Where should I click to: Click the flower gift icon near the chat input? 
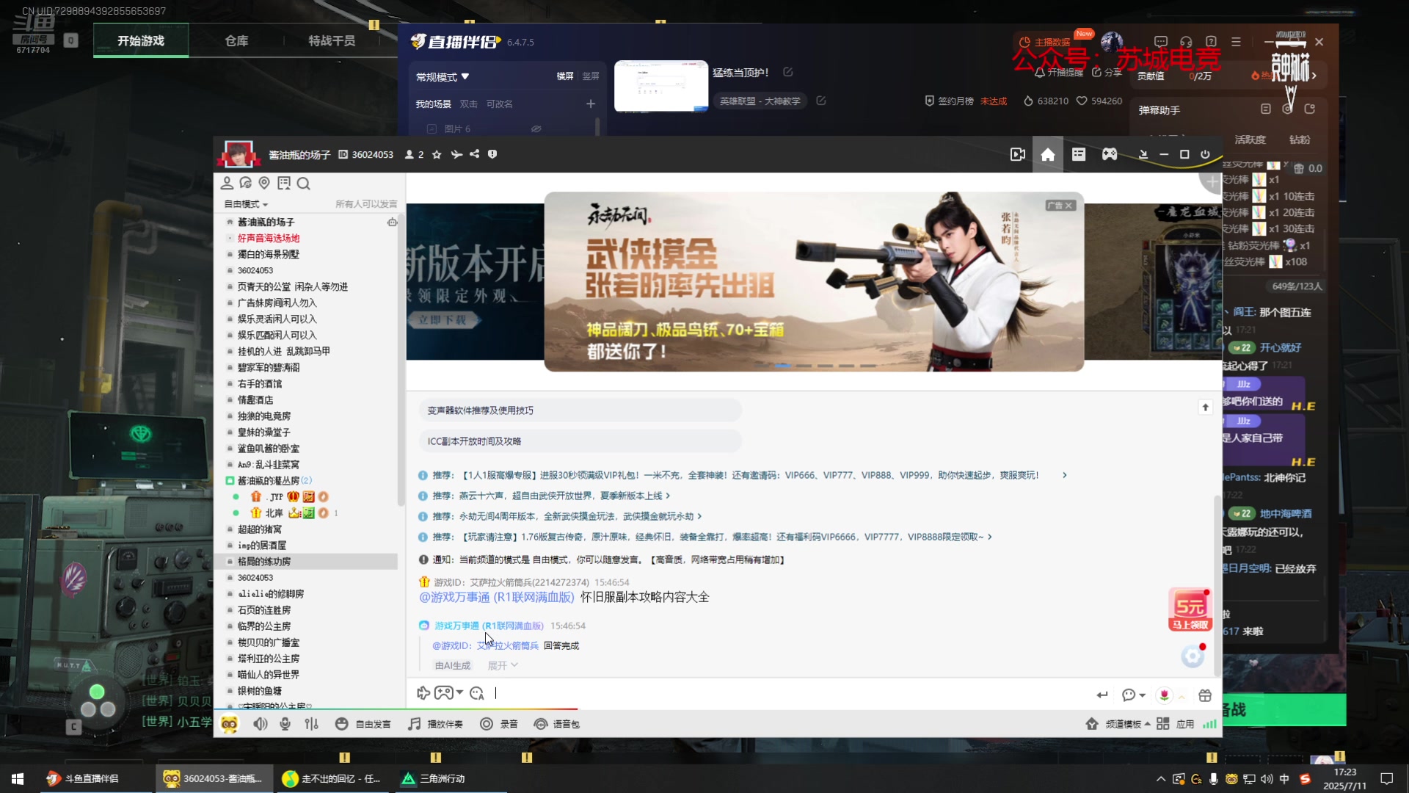coord(1164,695)
